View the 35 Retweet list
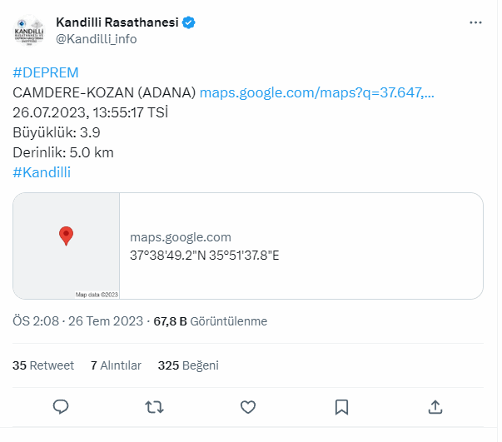The image size is (502, 442). [x=43, y=365]
